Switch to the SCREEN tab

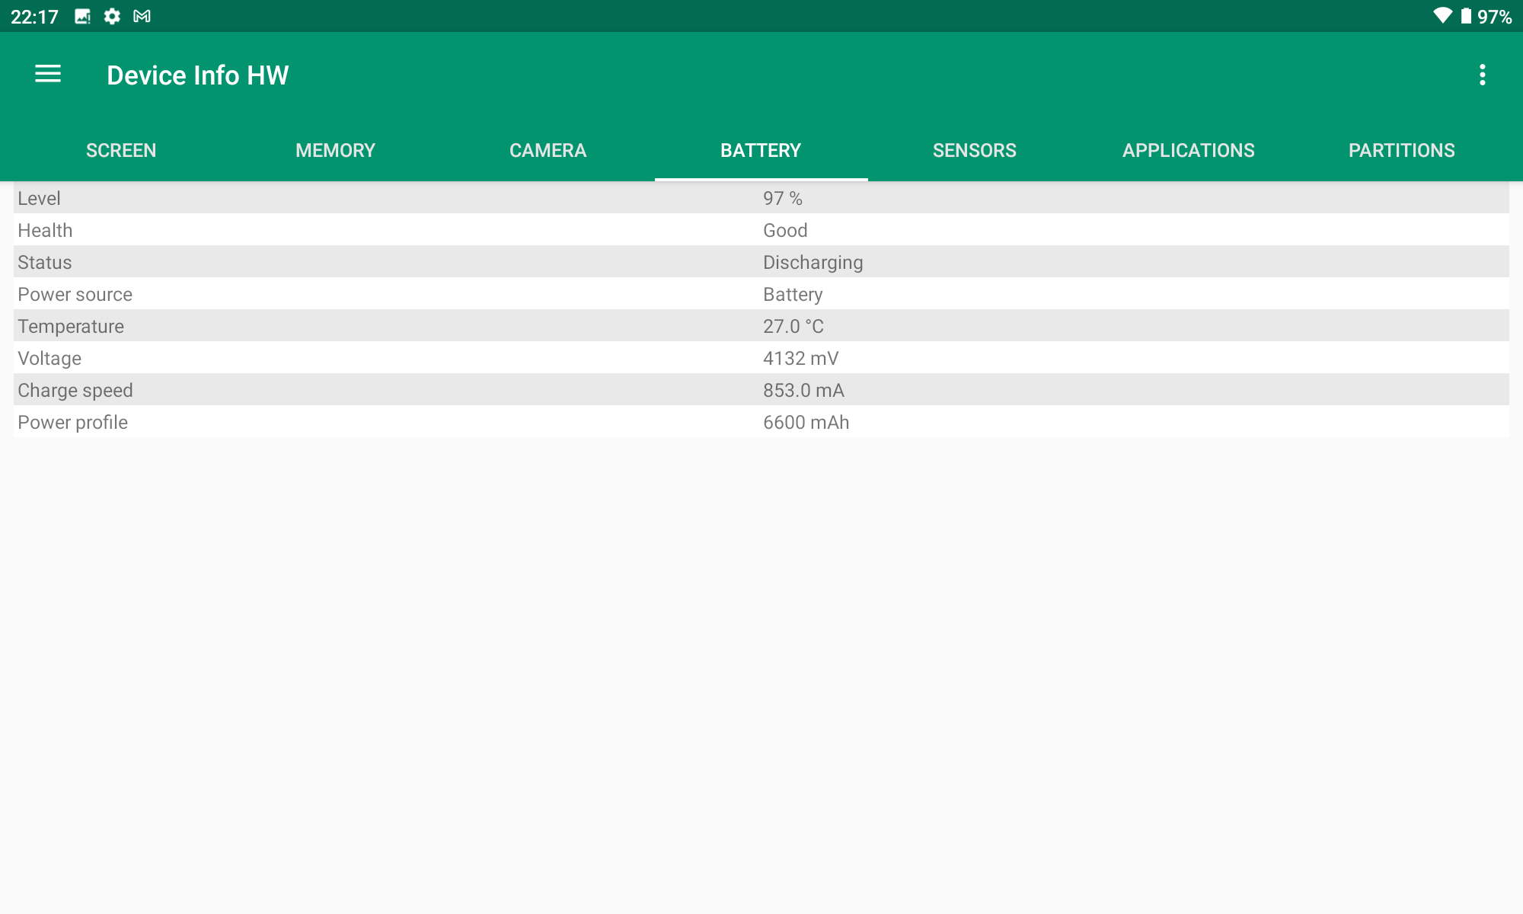tap(121, 150)
